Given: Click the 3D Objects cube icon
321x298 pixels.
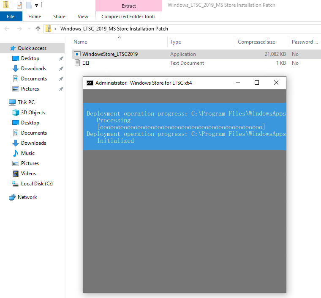Looking at the screenshot, I should [x=16, y=113].
